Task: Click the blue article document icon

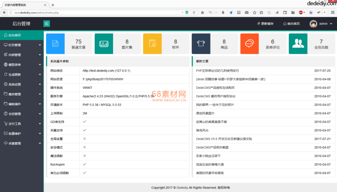Action: [55, 43]
